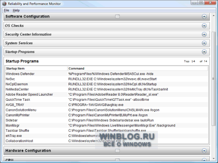Click the Top 14 value
The width and height of the screenshot is (218, 163).
click(x=193, y=61)
